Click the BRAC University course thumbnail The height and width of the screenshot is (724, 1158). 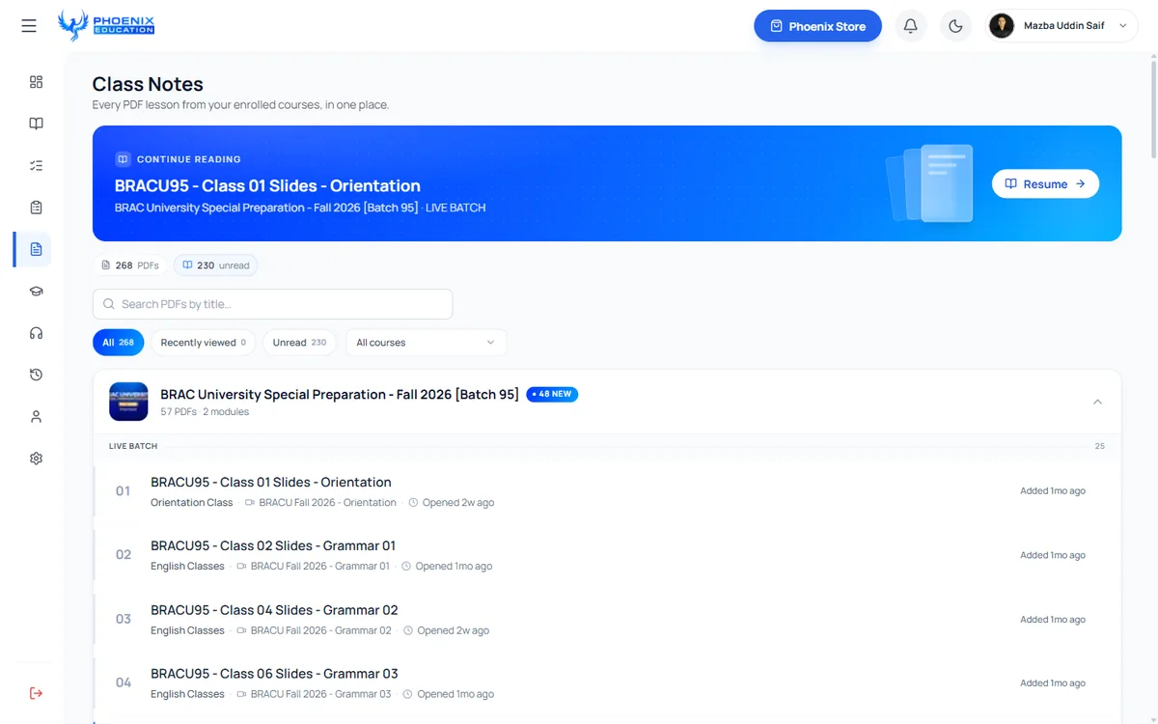(x=128, y=402)
